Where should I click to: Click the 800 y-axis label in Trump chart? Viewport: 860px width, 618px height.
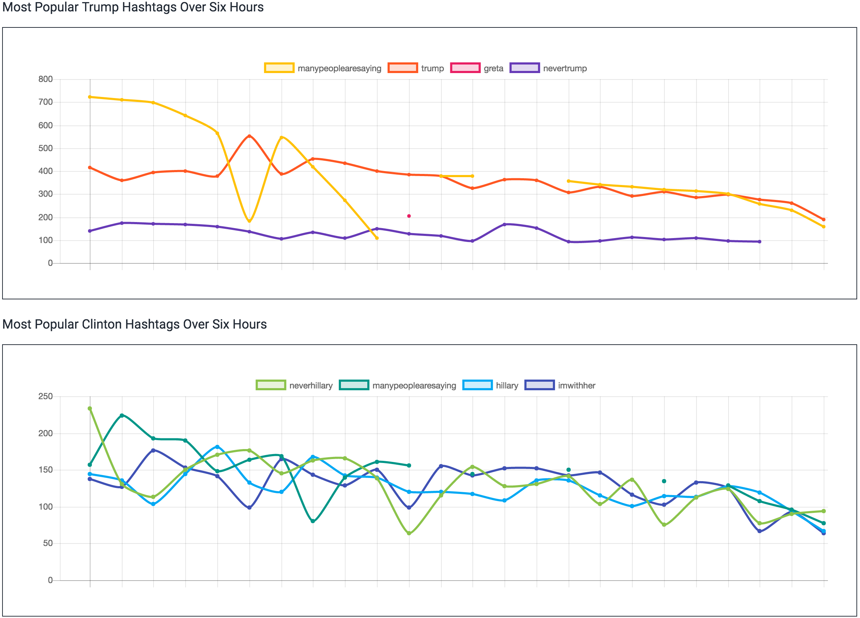(46, 79)
